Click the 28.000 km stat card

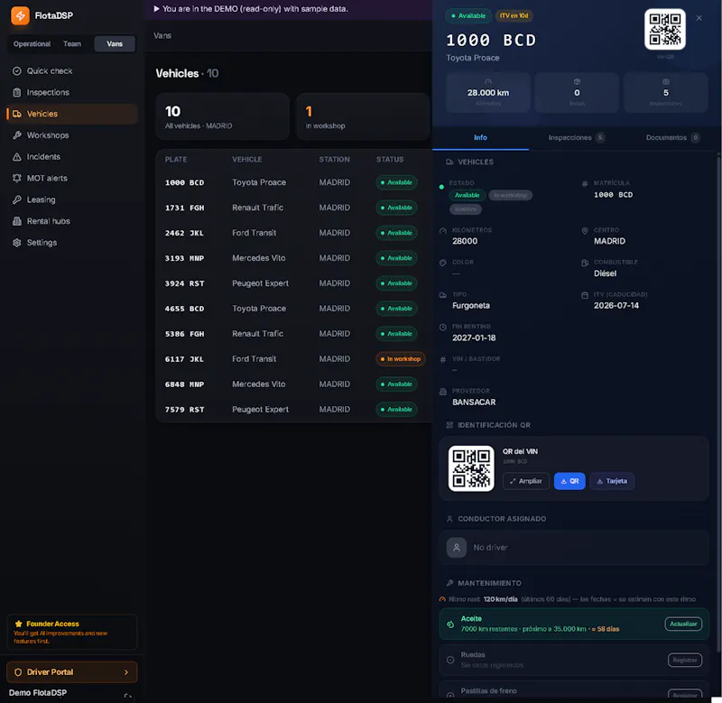coord(488,93)
